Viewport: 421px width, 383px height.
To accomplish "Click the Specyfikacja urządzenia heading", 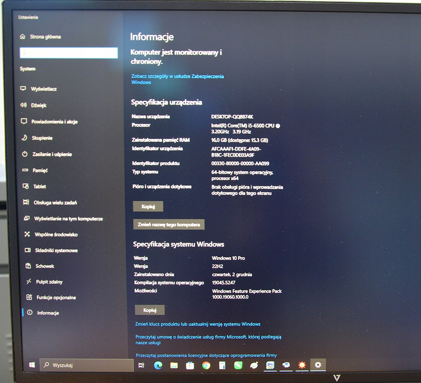I will coord(166,102).
